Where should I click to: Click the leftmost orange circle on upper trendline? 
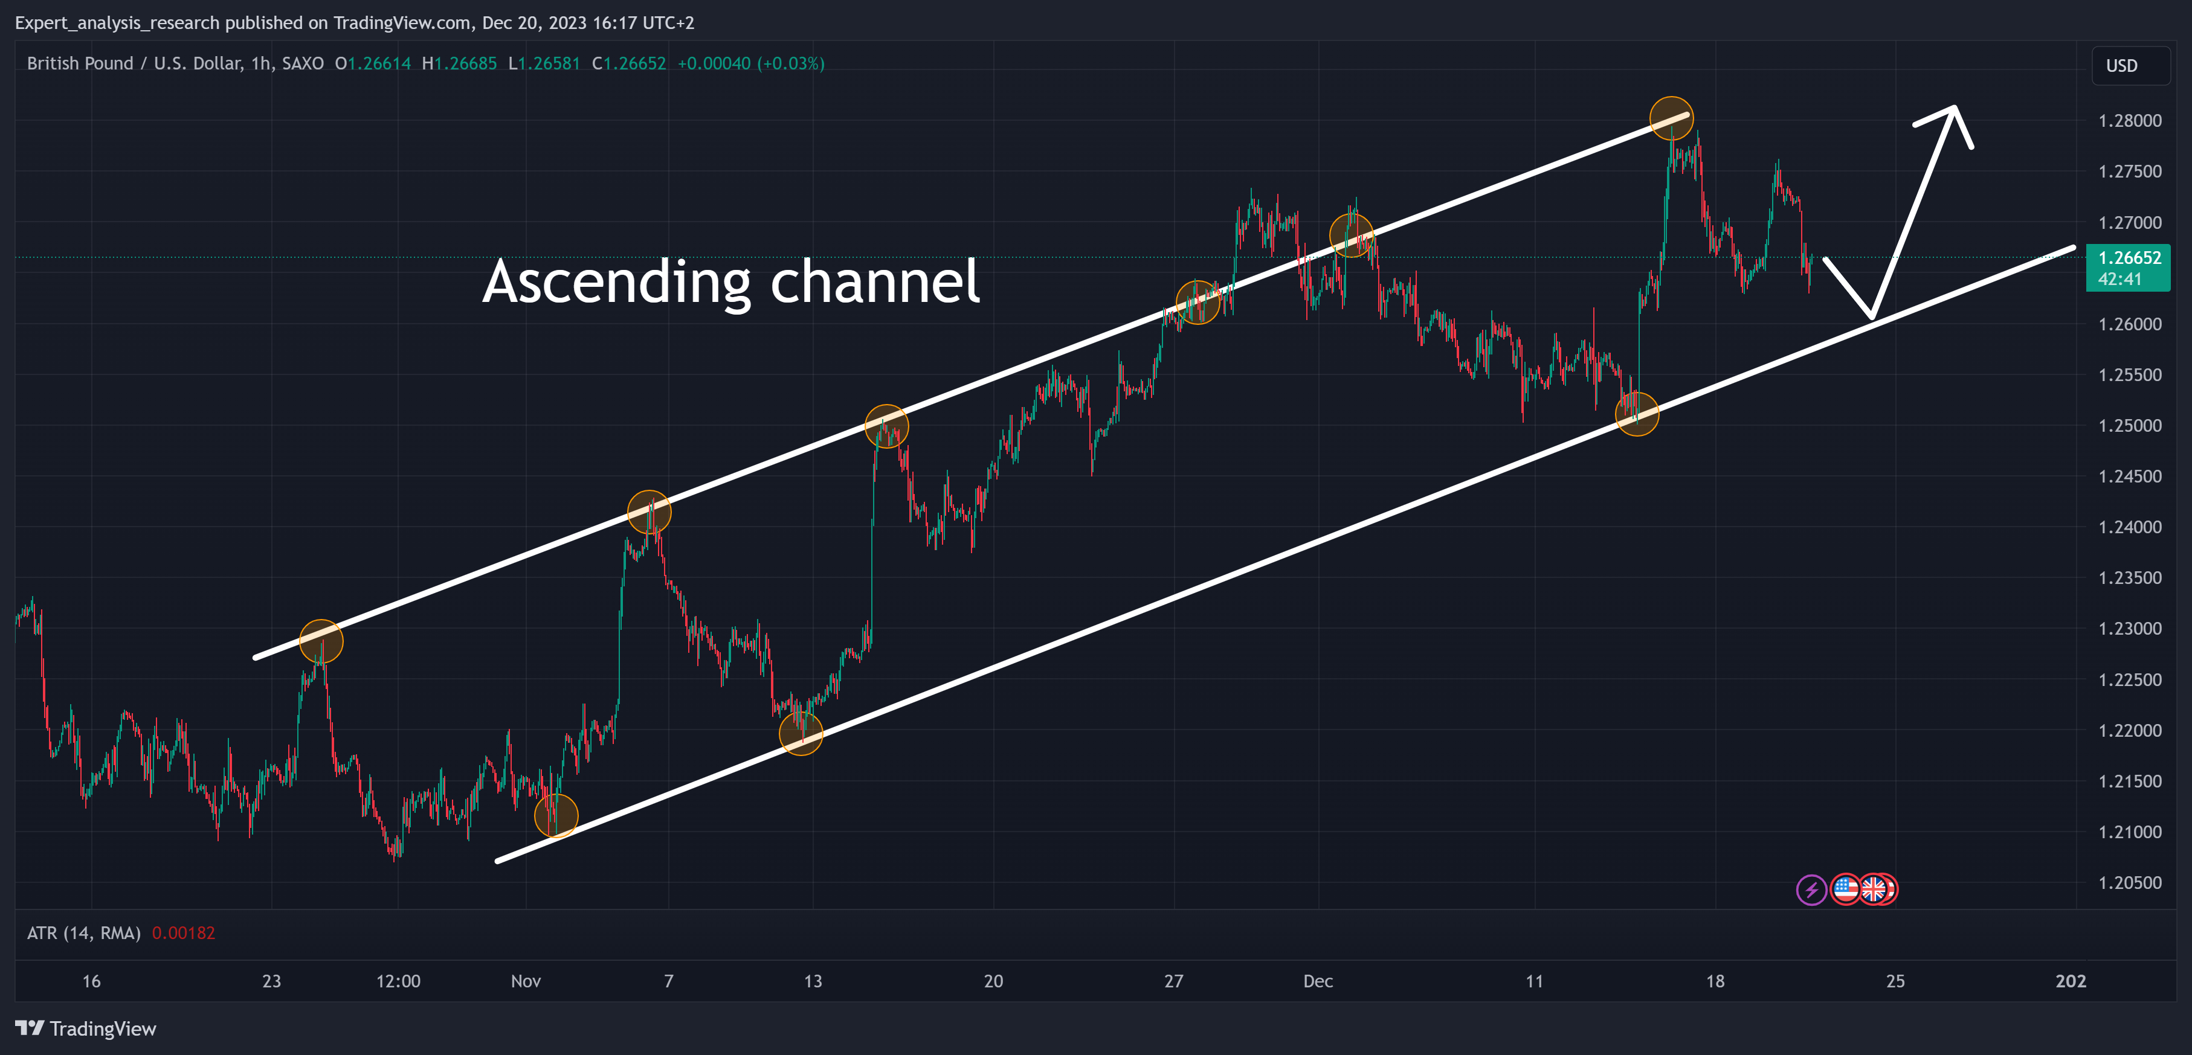tap(321, 641)
